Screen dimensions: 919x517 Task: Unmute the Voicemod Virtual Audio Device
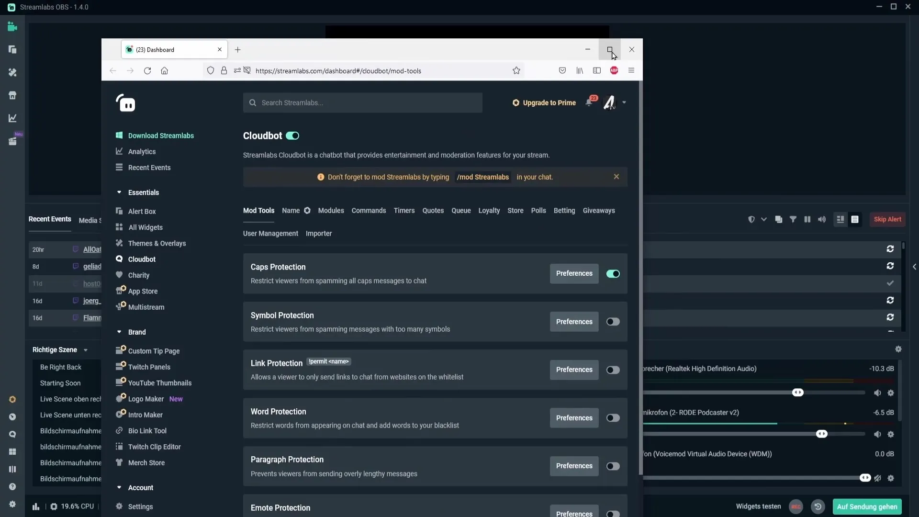877,478
